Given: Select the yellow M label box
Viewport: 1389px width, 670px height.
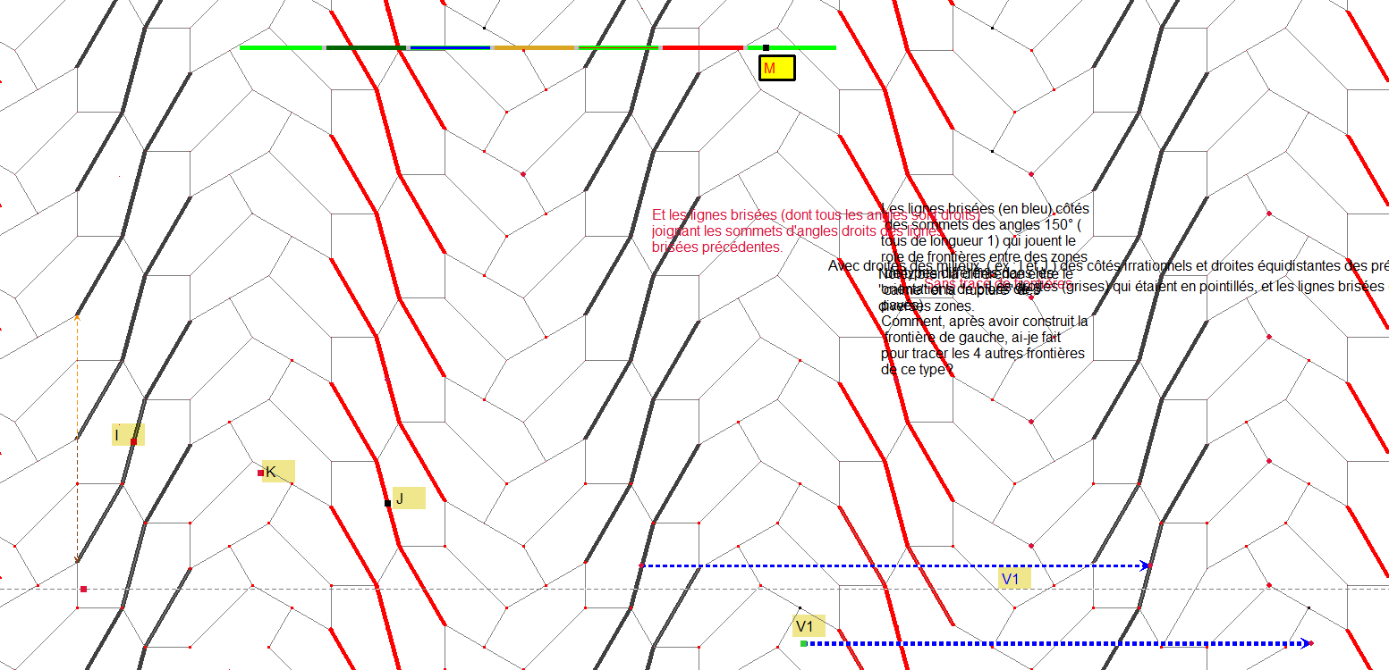Looking at the screenshot, I should 776,68.
